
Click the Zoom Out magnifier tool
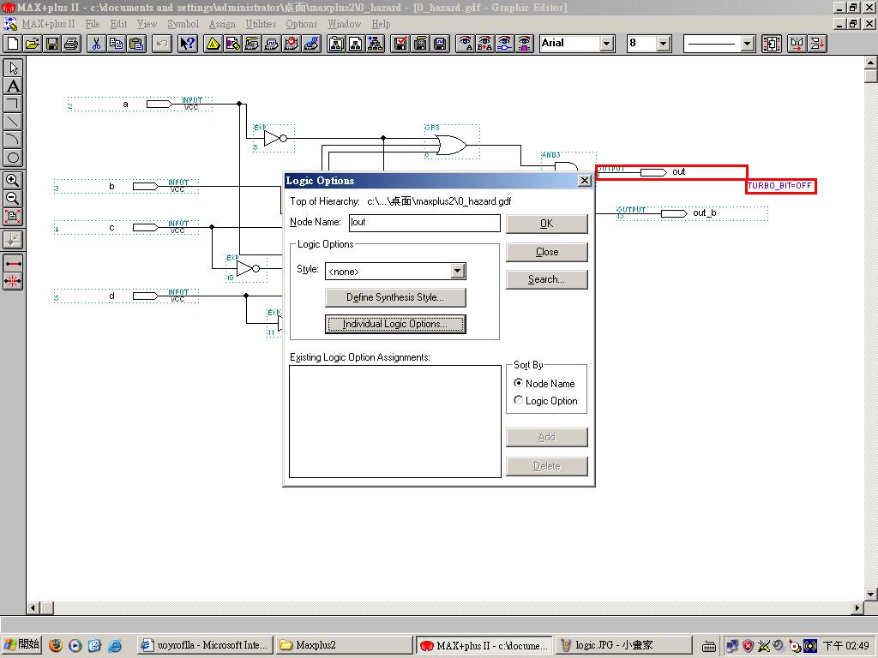[13, 198]
